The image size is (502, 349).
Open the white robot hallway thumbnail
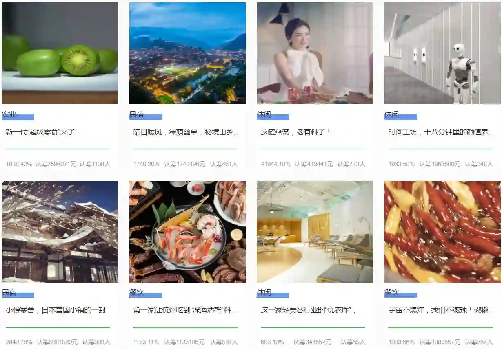[x=442, y=53]
